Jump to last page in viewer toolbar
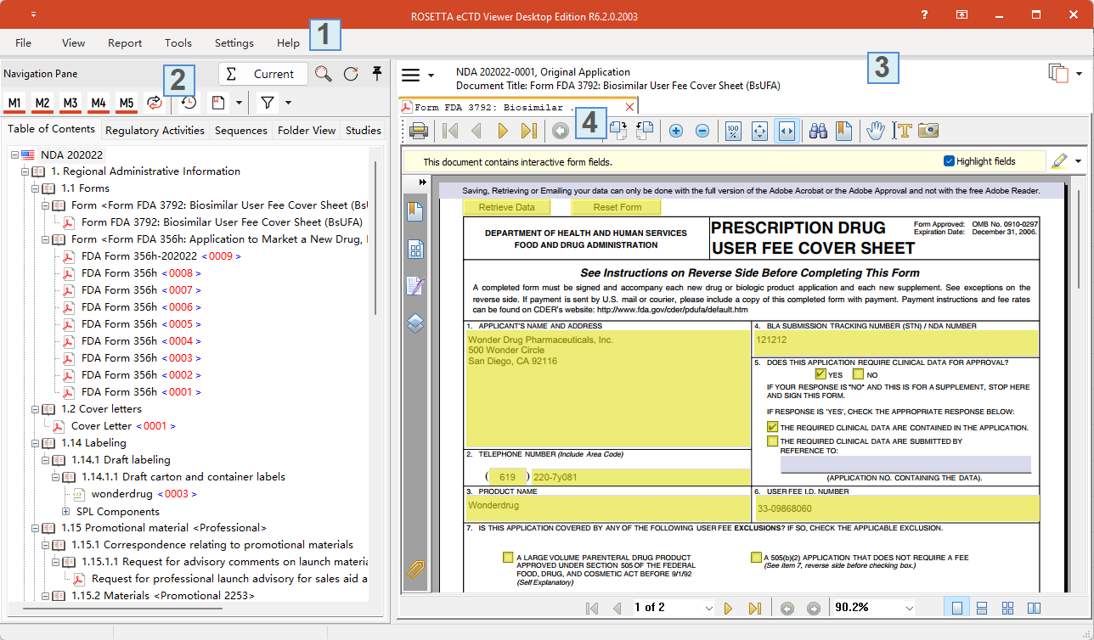 click(x=529, y=131)
